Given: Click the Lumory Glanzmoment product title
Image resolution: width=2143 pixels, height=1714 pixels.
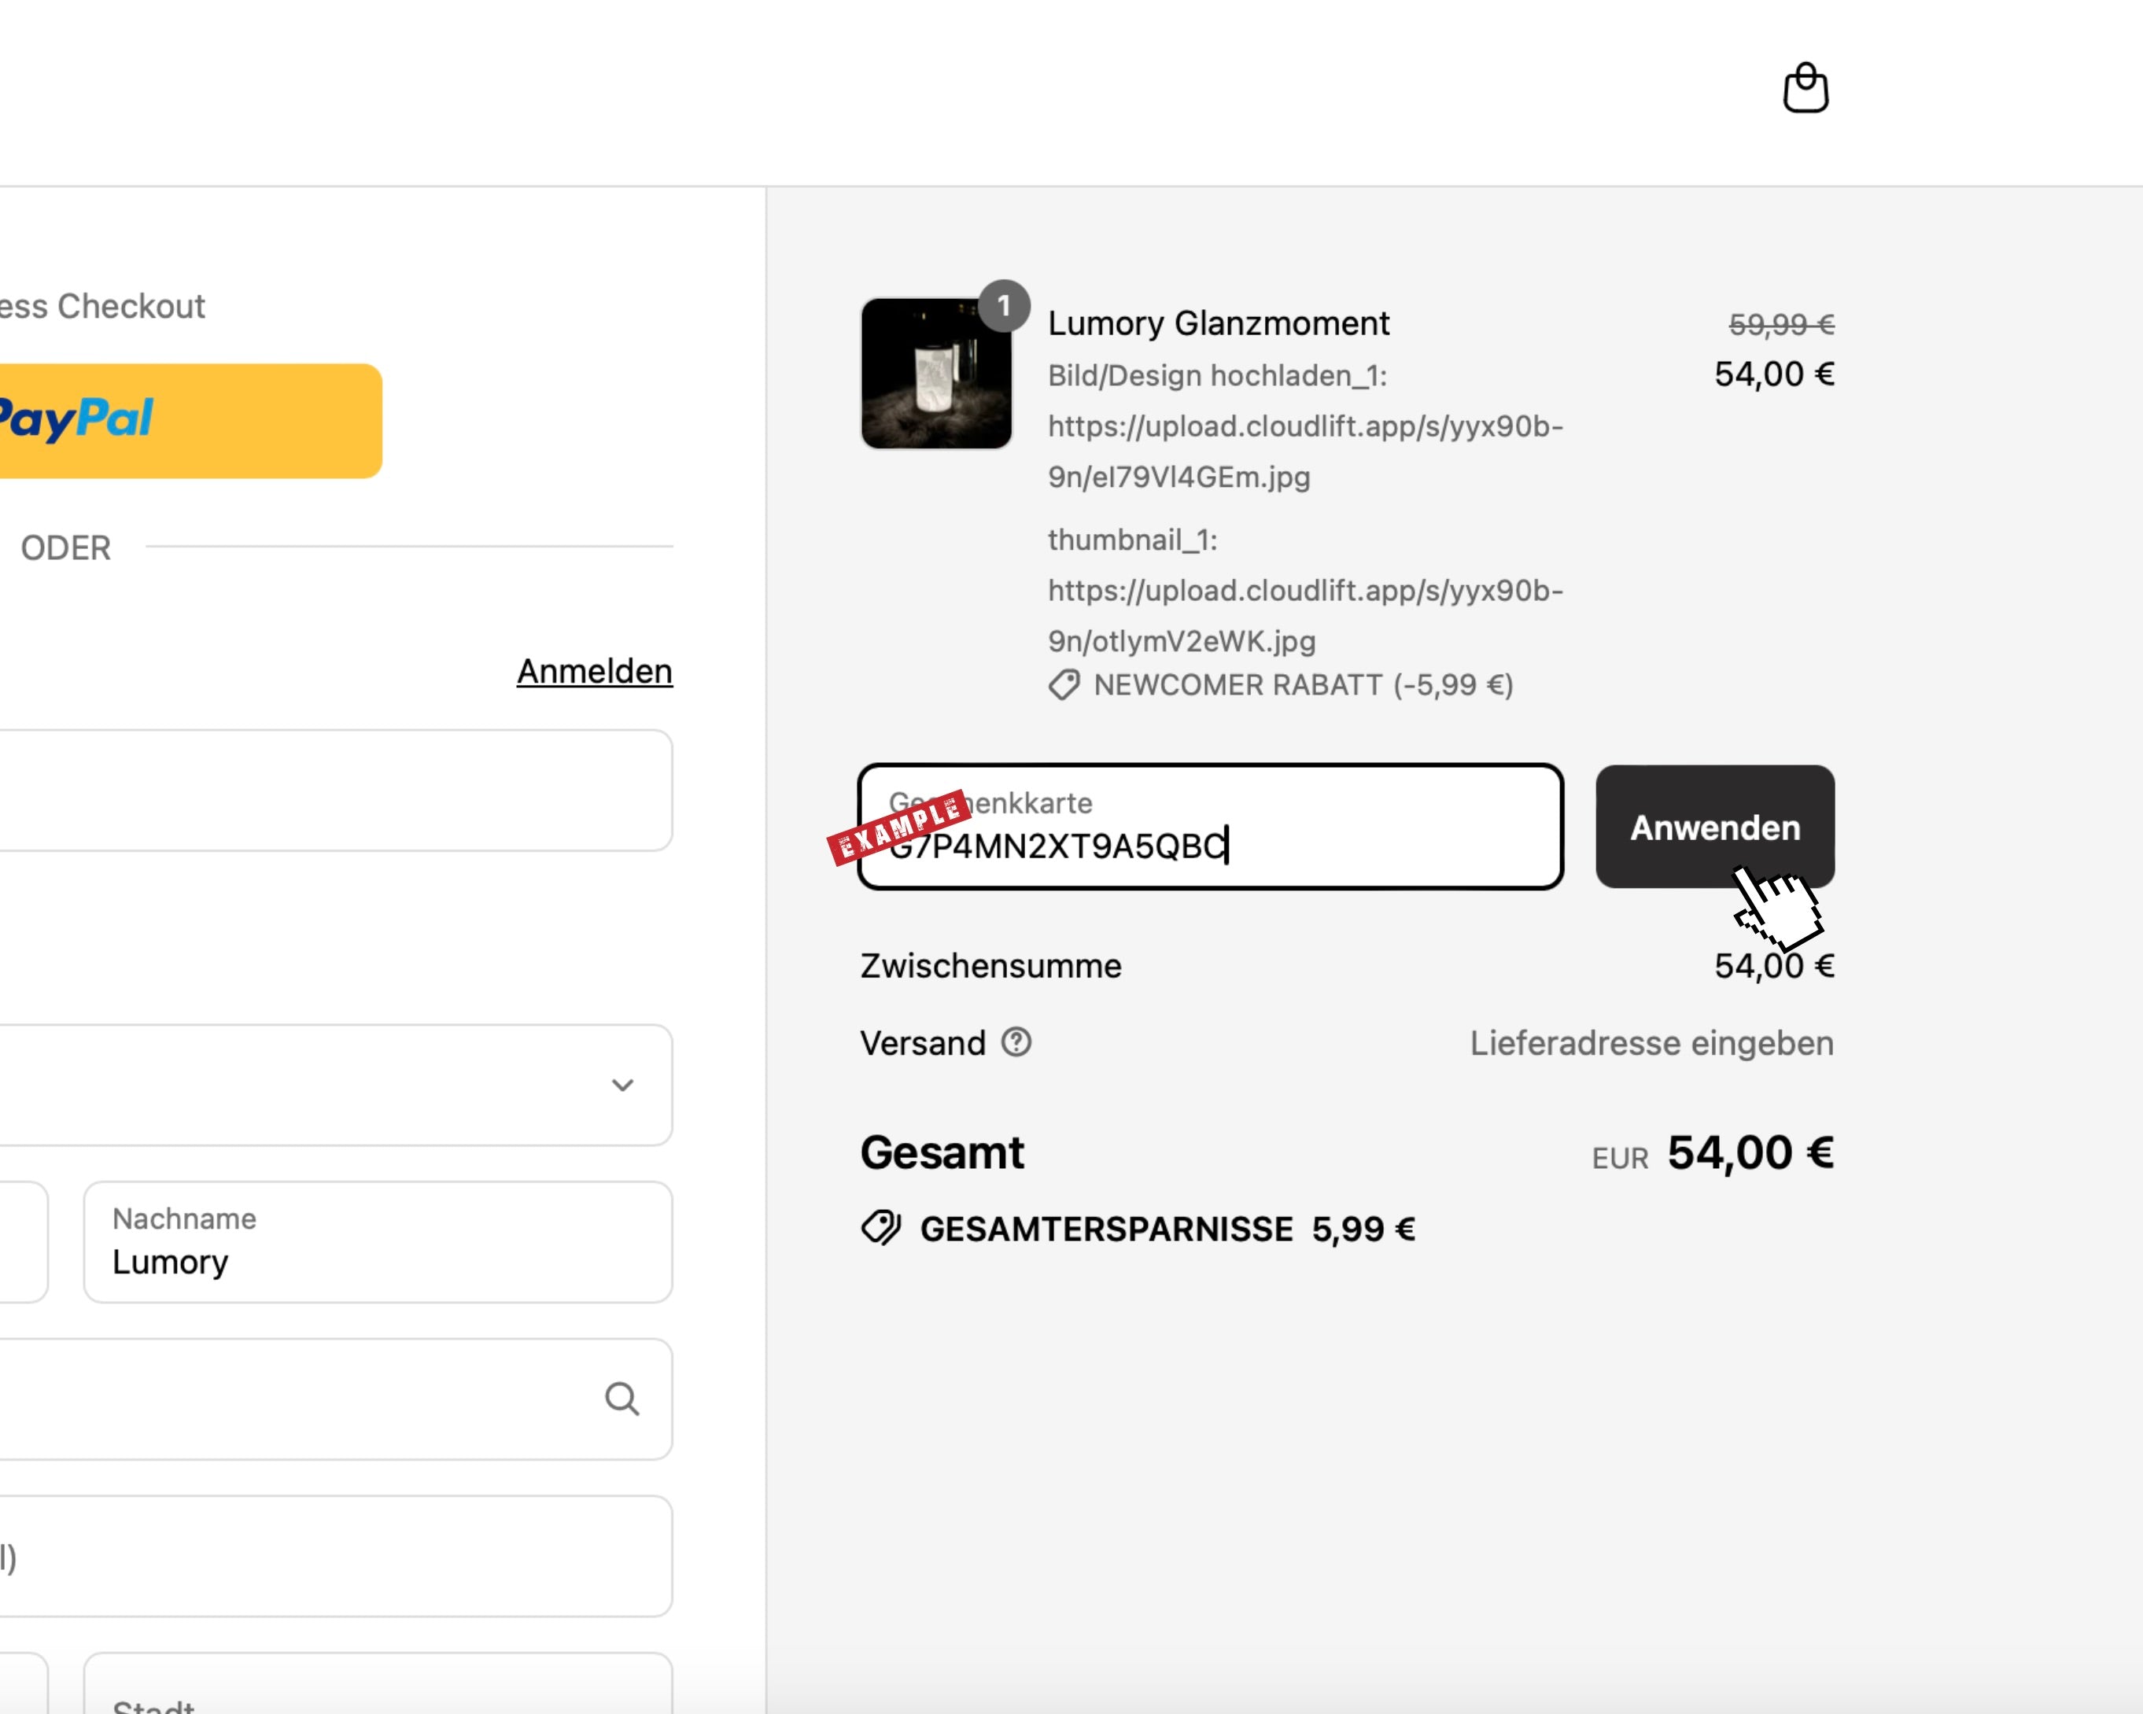Looking at the screenshot, I should pos(1219,323).
